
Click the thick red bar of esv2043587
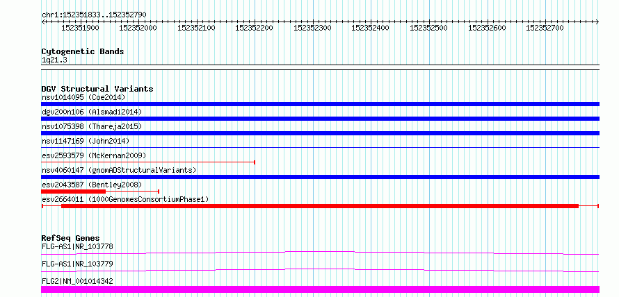coord(73,192)
